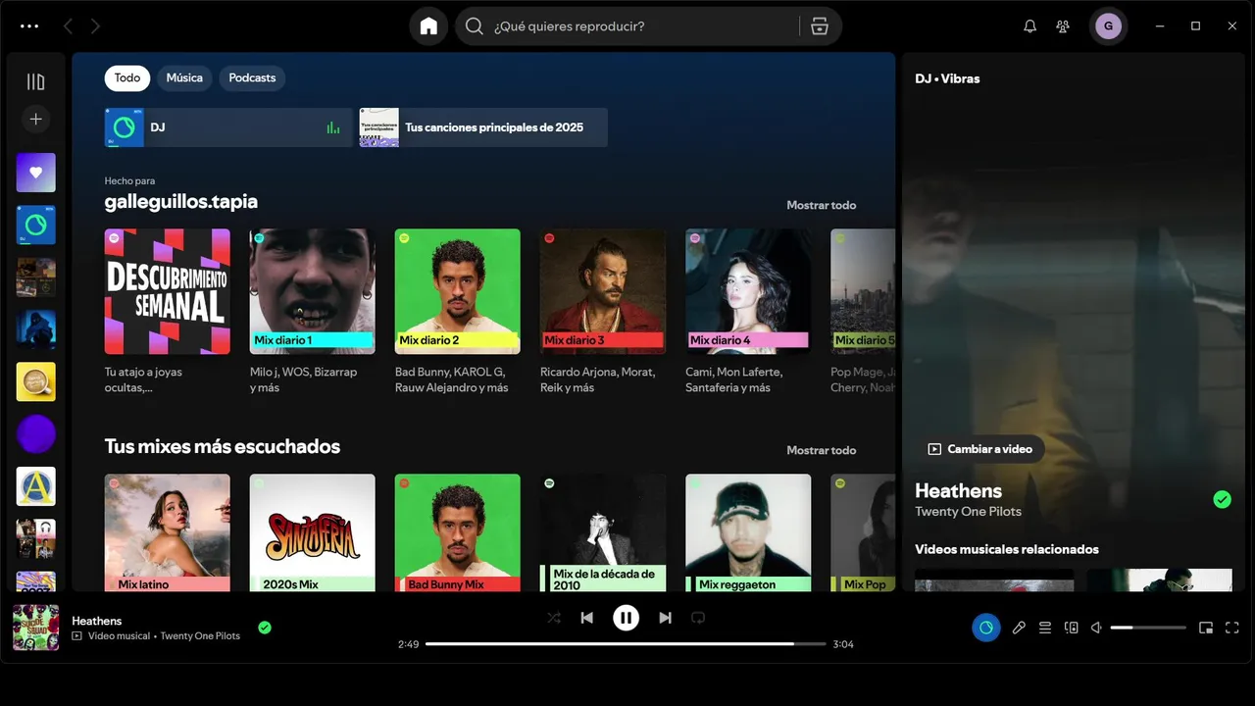
Task: Open Friend Activity icon
Action: point(1063,26)
